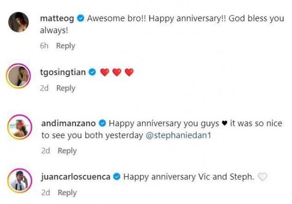292x204 pixels.
Task: Click the tgosingtian username link
Action: click(x=63, y=72)
